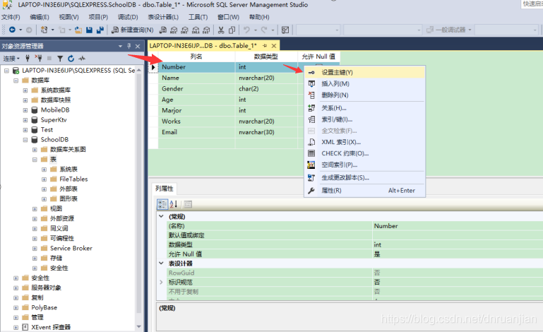Screen dimensions: 543x332
Task: Expand the 标识规范 property
Action: tap(162, 282)
